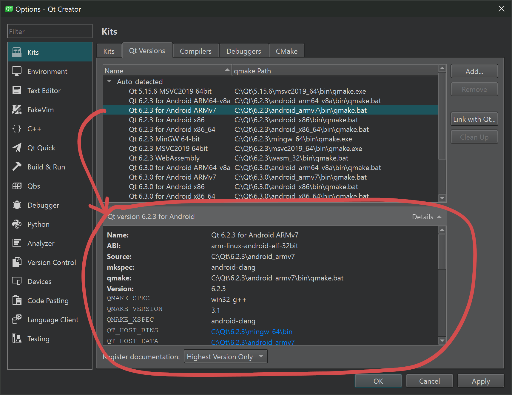This screenshot has height=395, width=512.
Task: Open Python settings snake icon
Action: point(17,224)
